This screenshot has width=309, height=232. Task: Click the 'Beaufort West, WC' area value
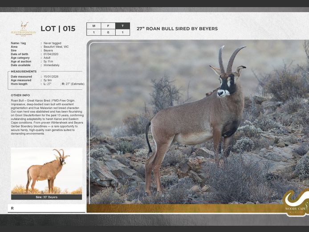56,47
